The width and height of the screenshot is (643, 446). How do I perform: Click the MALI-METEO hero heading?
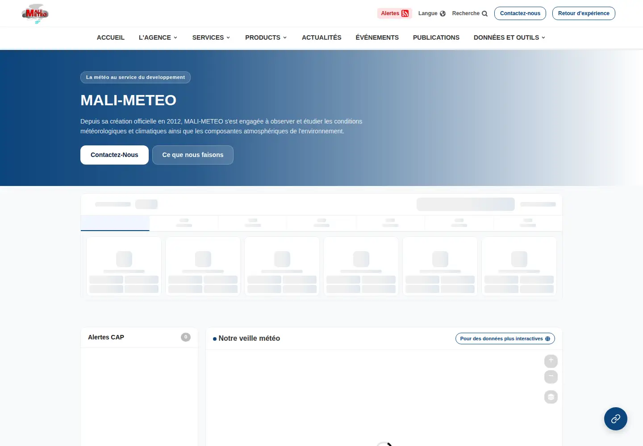pyautogui.click(x=129, y=100)
